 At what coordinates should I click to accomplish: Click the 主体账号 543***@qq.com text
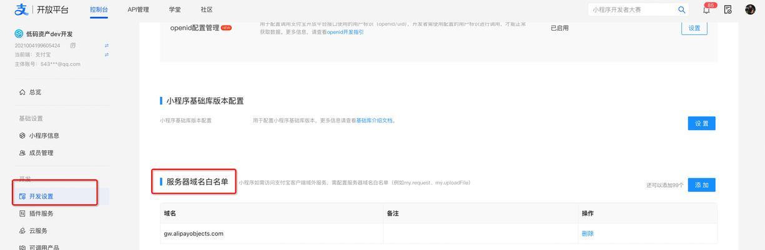point(47,64)
